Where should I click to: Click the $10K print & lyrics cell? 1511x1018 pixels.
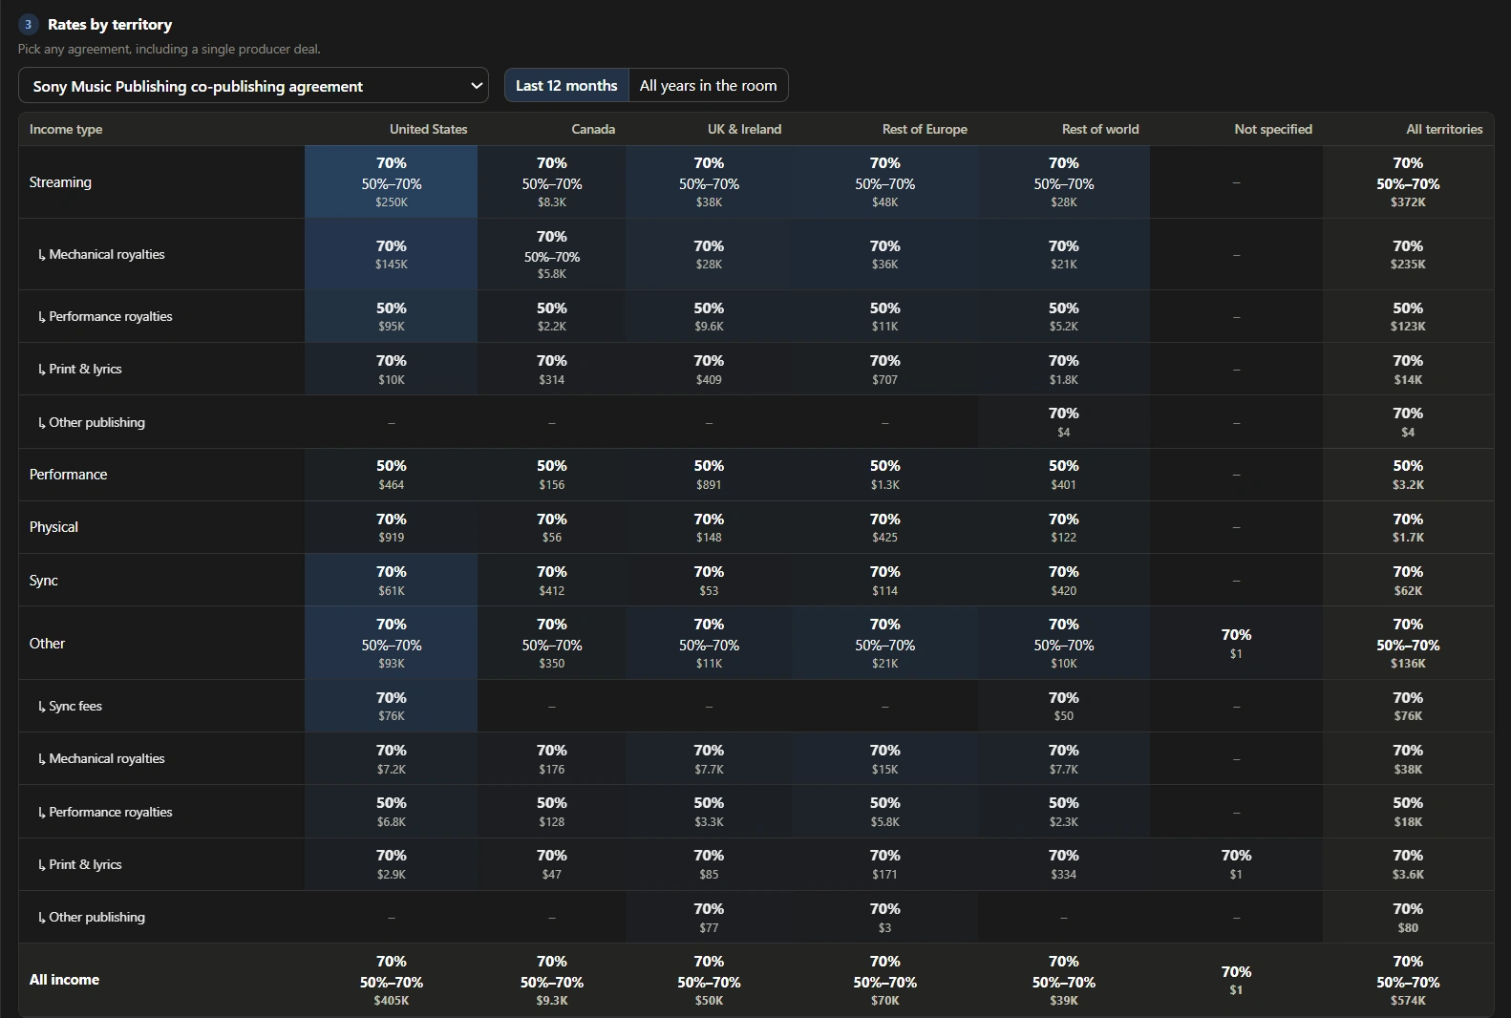[392, 370]
